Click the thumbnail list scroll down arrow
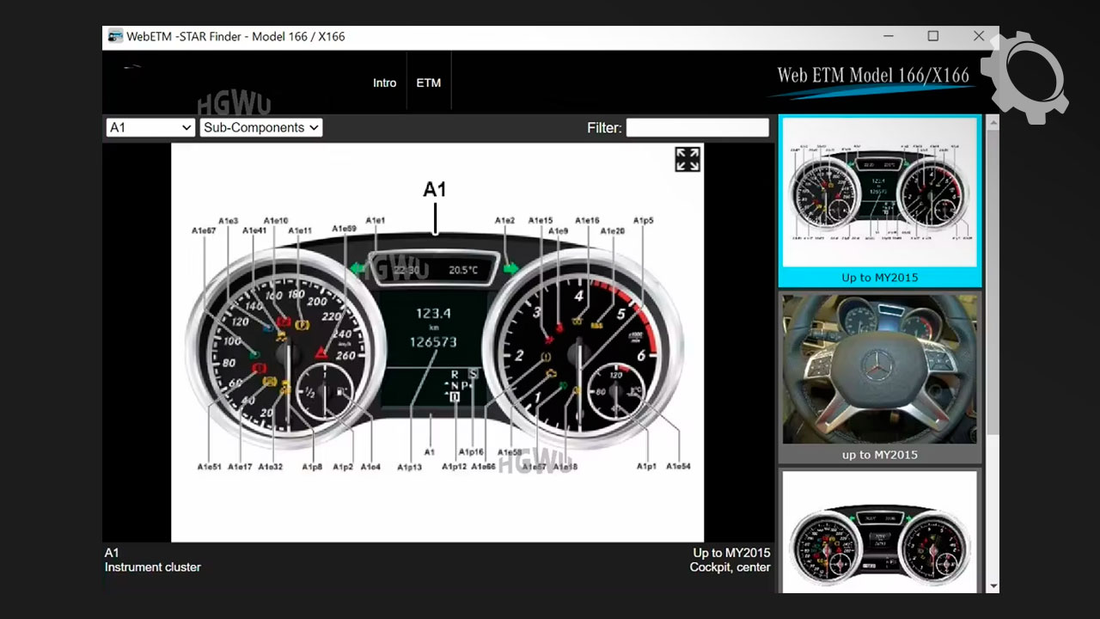1100x619 pixels. pos(993,586)
